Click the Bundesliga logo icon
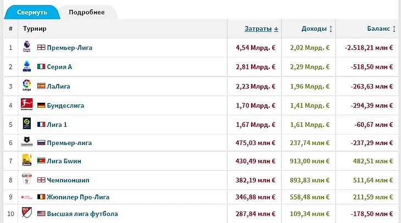Viewport: 401px width, 223px height. (26, 105)
